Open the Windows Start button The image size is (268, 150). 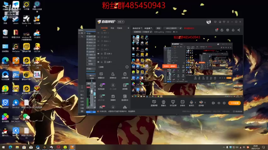coord(3,147)
